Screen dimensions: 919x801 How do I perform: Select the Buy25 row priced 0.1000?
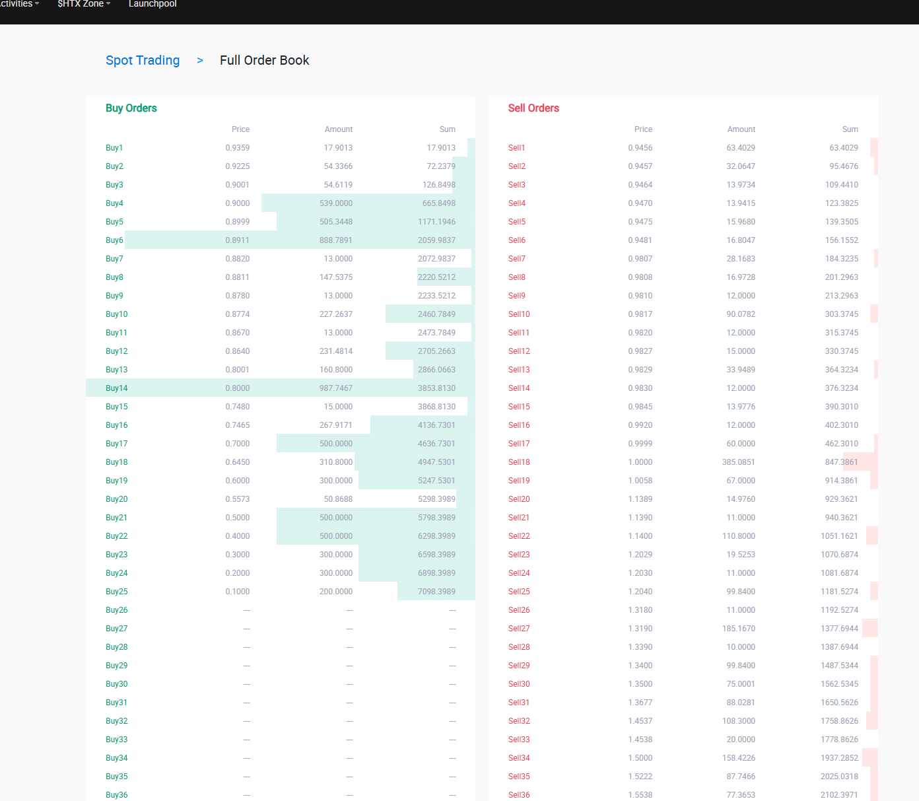tap(281, 592)
